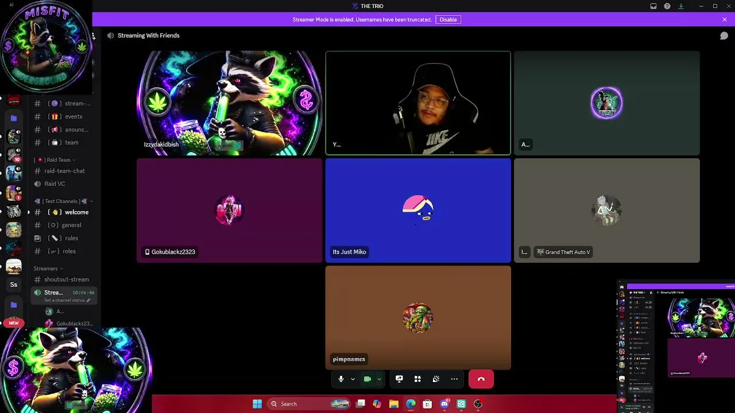This screenshot has height=413, width=735.
Task: Open the Ss server in the sidebar
Action: tap(14, 285)
